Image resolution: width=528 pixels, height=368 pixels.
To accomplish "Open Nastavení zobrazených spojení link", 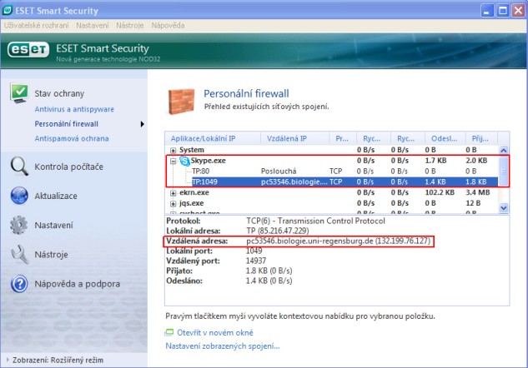I will (223, 346).
